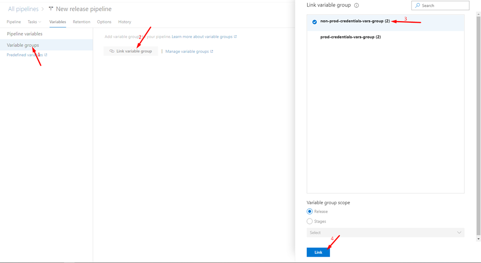This screenshot has height=263, width=481.
Task: Click the breadcrumb chevron after All pipelines
Action: point(43,9)
